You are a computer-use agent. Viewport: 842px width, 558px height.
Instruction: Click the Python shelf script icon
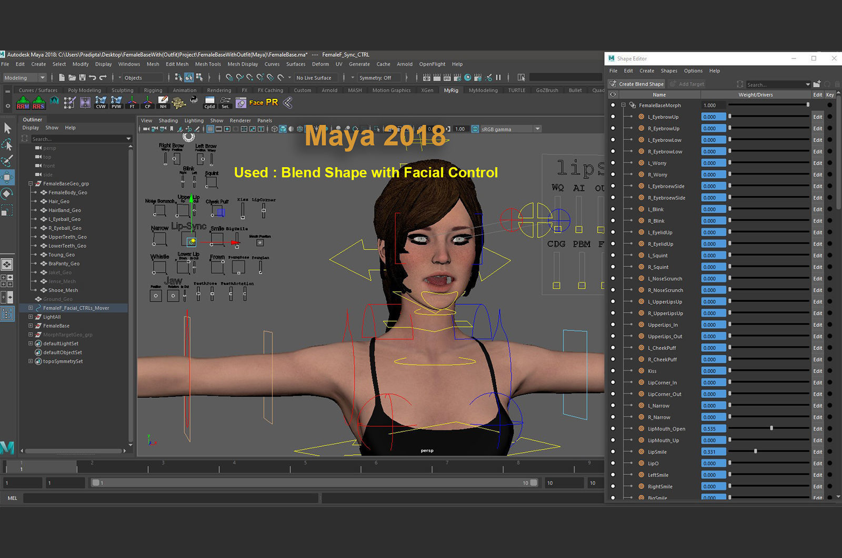[x=194, y=100]
